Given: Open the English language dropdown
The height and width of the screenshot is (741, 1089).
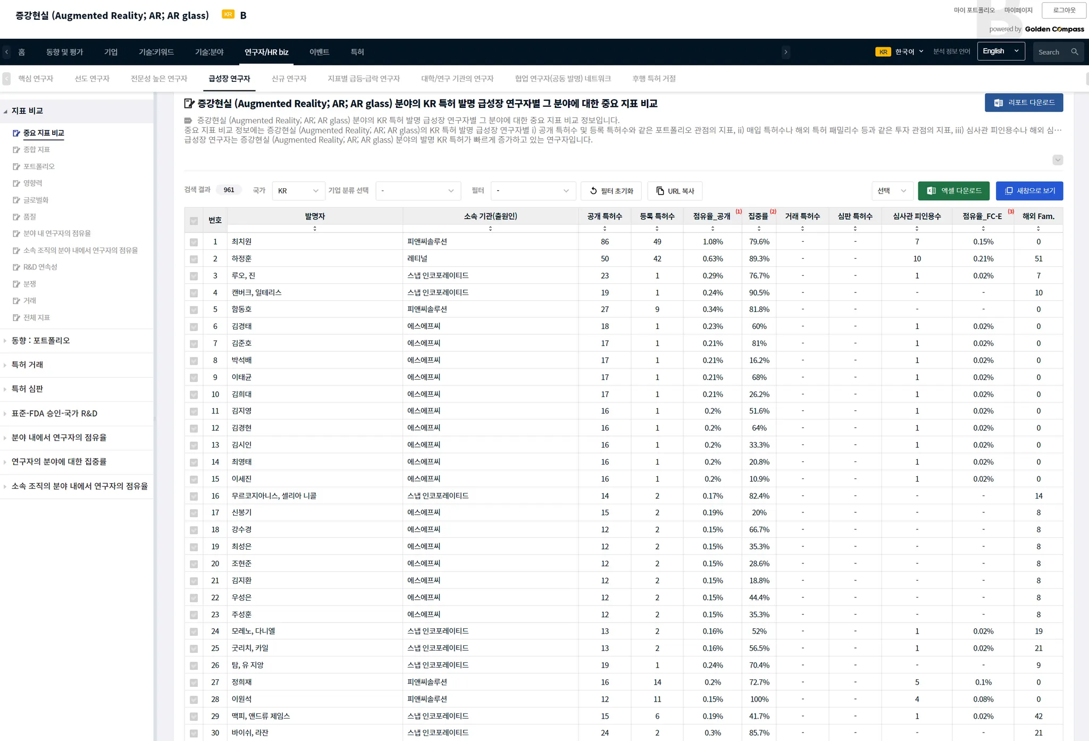Looking at the screenshot, I should click(1000, 52).
